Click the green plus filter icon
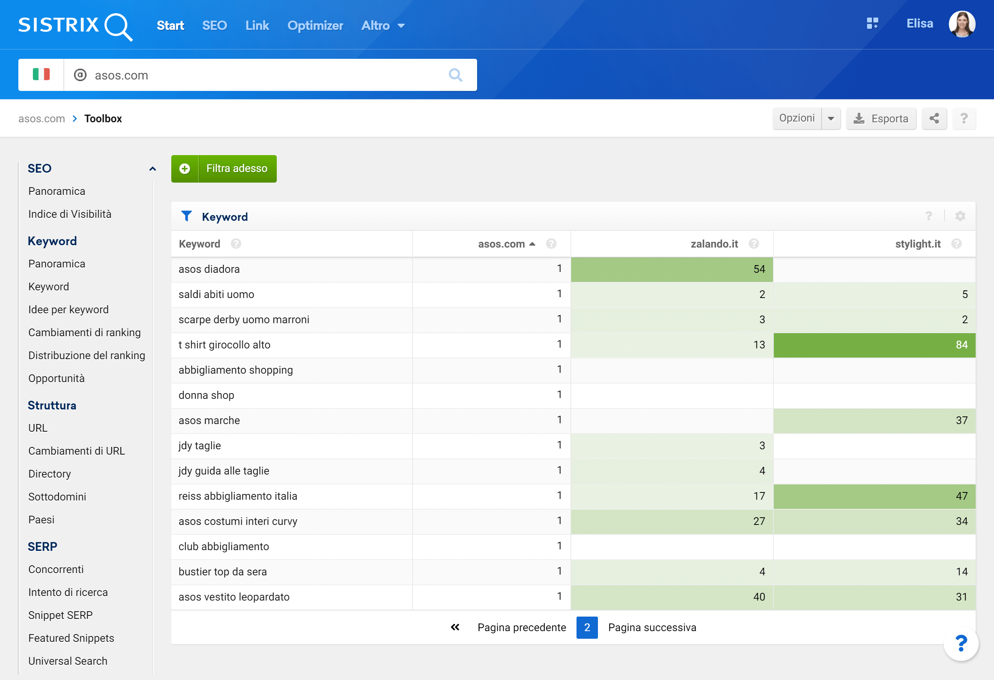Viewport: 994px width, 680px height. pyautogui.click(x=185, y=168)
